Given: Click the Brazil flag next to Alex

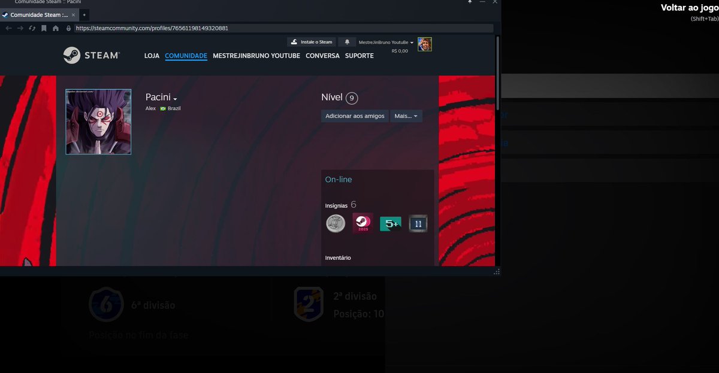Looking at the screenshot, I should click(x=162, y=108).
